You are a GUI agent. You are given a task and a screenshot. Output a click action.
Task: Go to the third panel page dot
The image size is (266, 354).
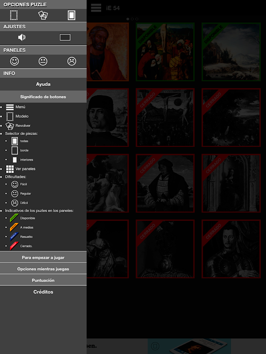[137, 19]
